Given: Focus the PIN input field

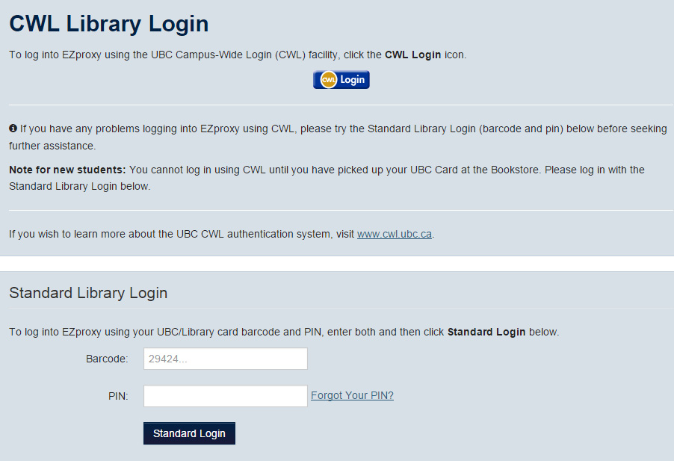Looking at the screenshot, I should (x=225, y=396).
